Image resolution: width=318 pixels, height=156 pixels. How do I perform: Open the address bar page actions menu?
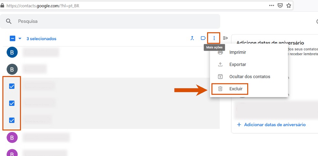(x=272, y=5)
